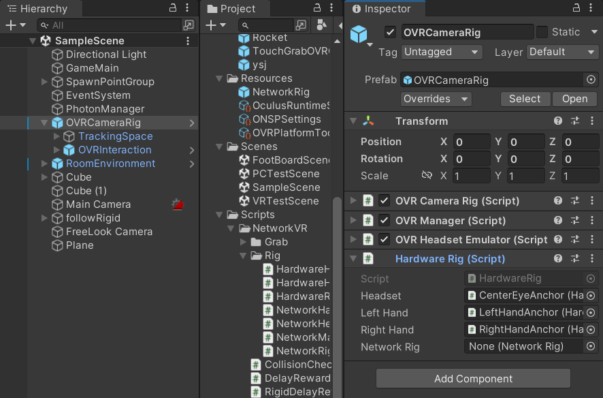Collapse OVRCameraRig in Hierarchy
Image resolution: width=603 pixels, height=398 pixels.
pos(44,123)
